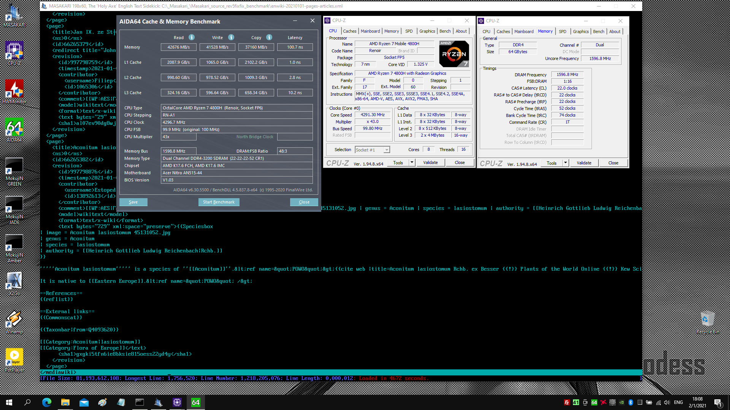Viewport: 730px width, 410px height.
Task: Launch X2Go from the desktop
Action: [x=14, y=284]
